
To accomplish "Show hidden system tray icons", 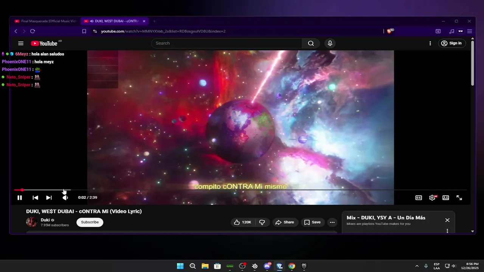I will point(417,266).
